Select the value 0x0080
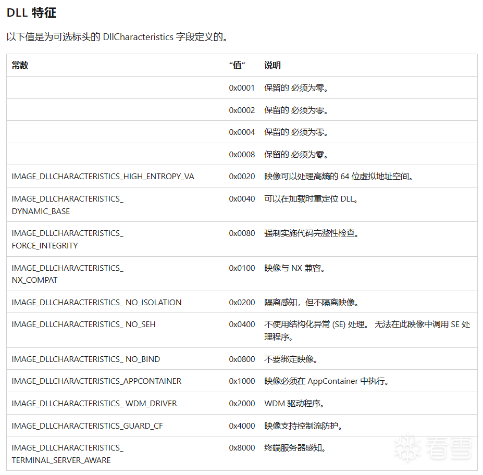The height and width of the screenshot is (475, 483). [242, 233]
